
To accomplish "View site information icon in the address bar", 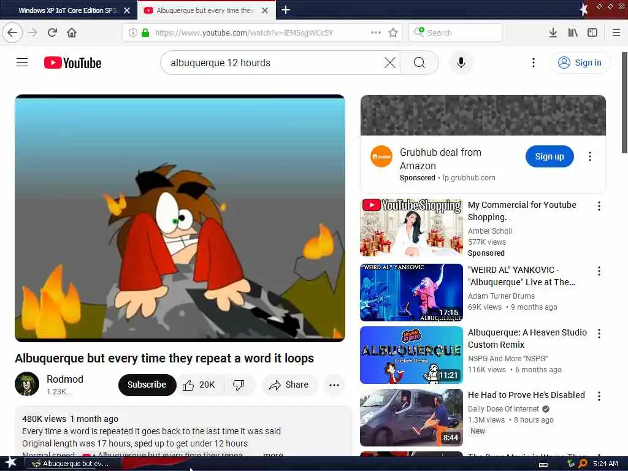I will (132, 33).
